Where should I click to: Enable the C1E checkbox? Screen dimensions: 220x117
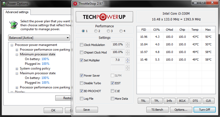click(112, 91)
